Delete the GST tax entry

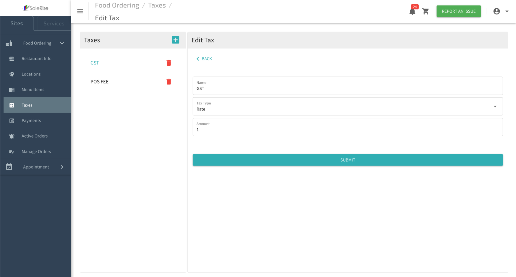(169, 63)
